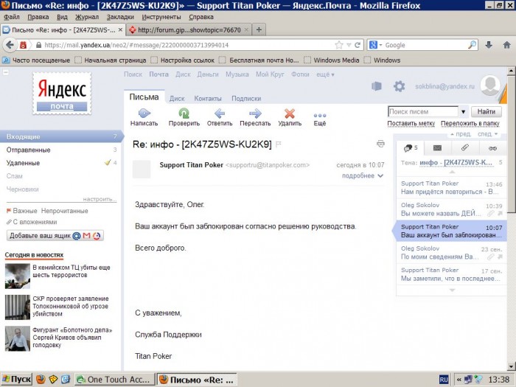Click the Firefox downloads arrow icon
This screenshot has height=387, width=516.
[489, 45]
